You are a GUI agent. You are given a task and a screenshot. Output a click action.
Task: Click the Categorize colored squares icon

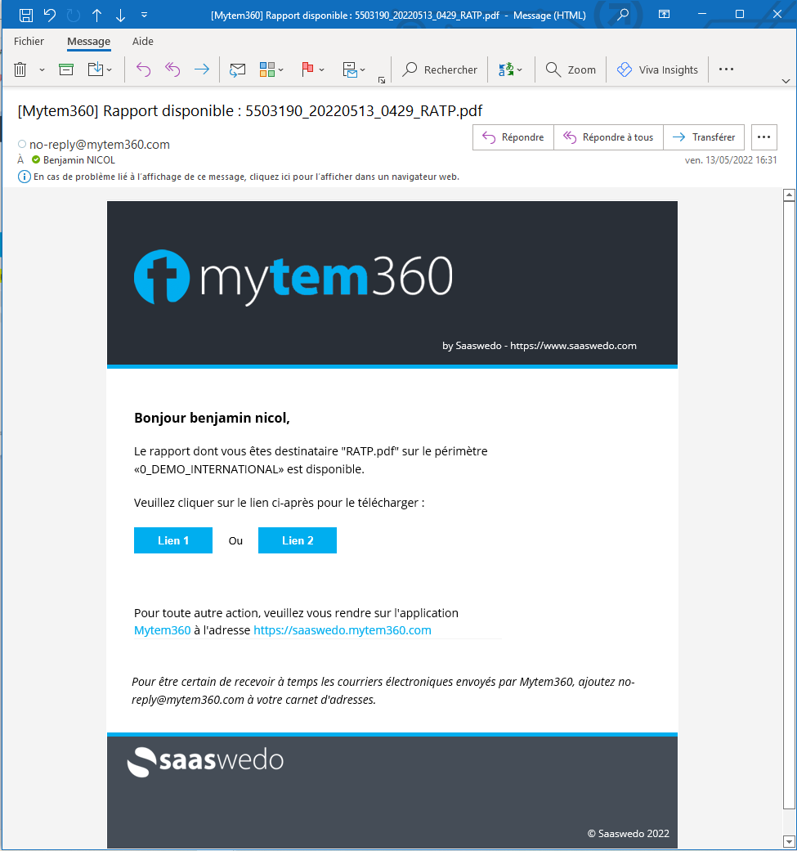pyautogui.click(x=267, y=69)
